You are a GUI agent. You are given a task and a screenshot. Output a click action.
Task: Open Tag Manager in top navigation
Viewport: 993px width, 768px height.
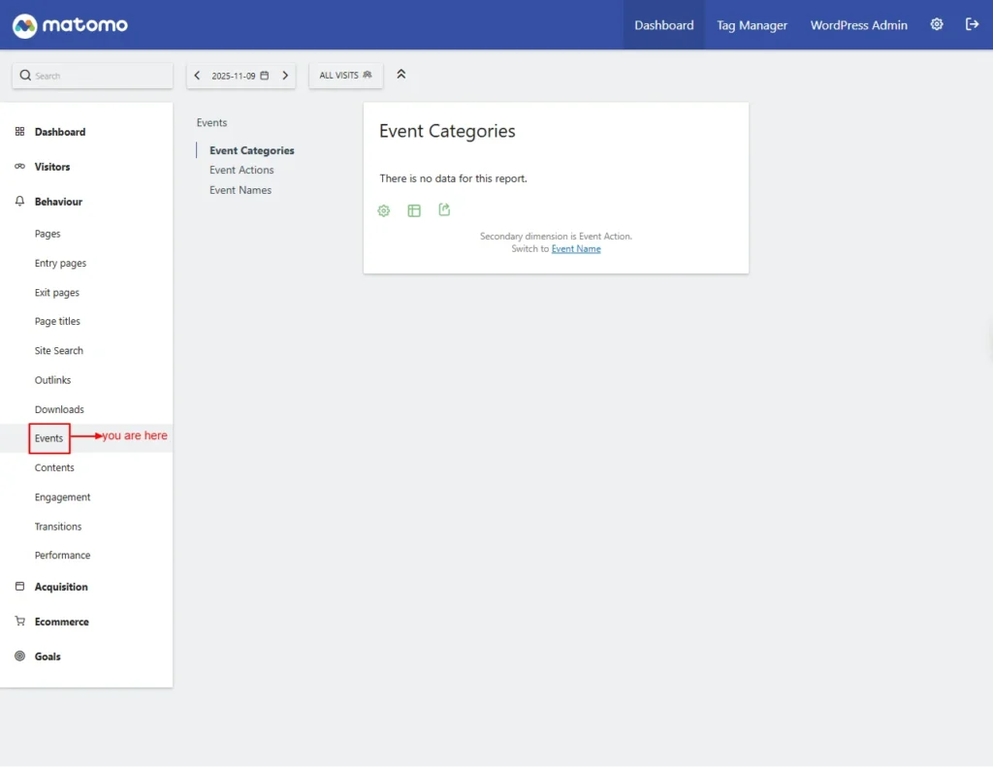(x=752, y=25)
